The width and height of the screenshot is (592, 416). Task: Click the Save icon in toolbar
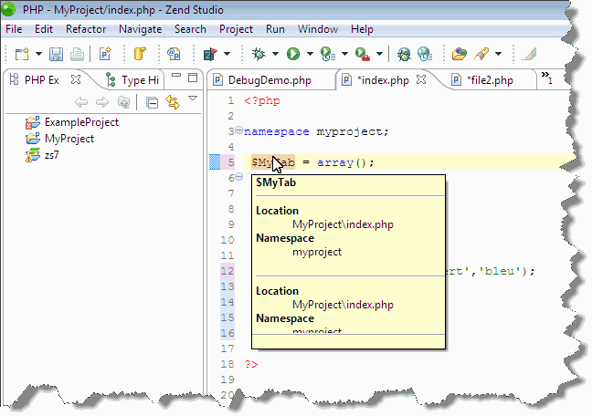click(57, 55)
